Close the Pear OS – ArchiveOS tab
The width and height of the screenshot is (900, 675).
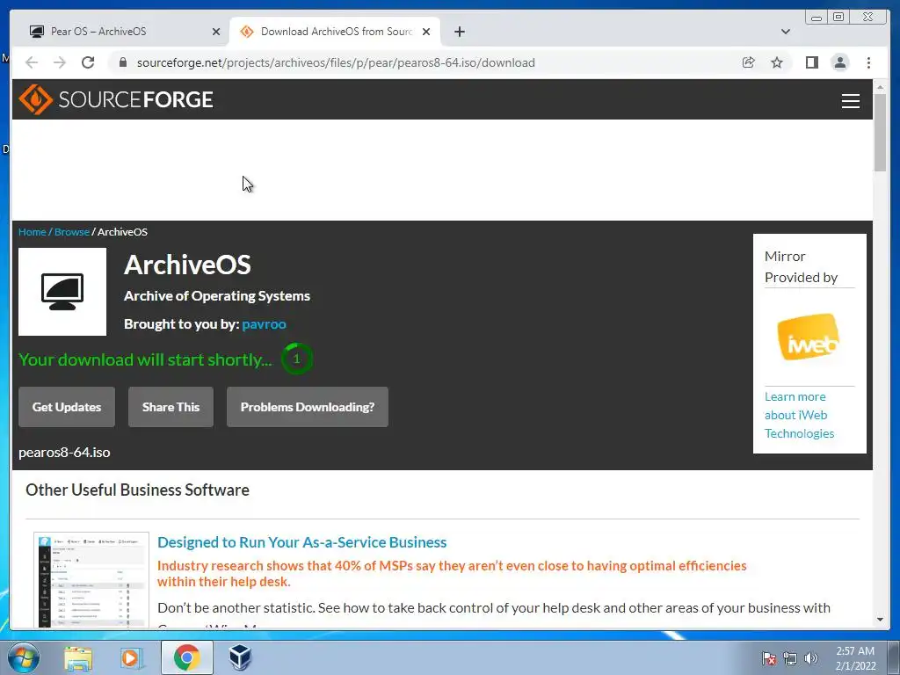pyautogui.click(x=216, y=32)
